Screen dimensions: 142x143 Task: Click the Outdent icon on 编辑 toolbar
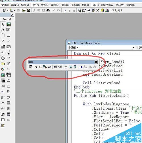(60, 67)
